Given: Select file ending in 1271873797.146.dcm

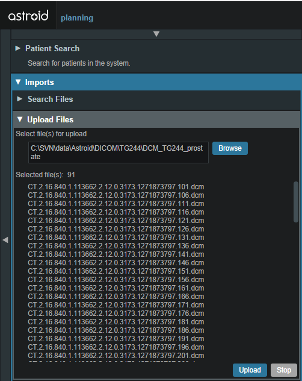Looking at the screenshot, I should point(116,263).
